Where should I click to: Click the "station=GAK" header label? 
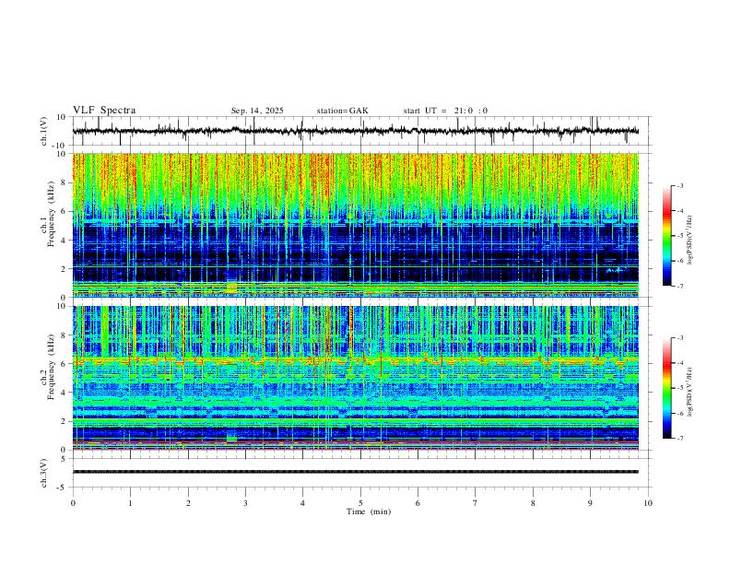coord(342,111)
